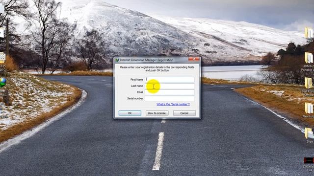Click the How to License button
Viewport: 314px width, 176px height.
(157, 113)
